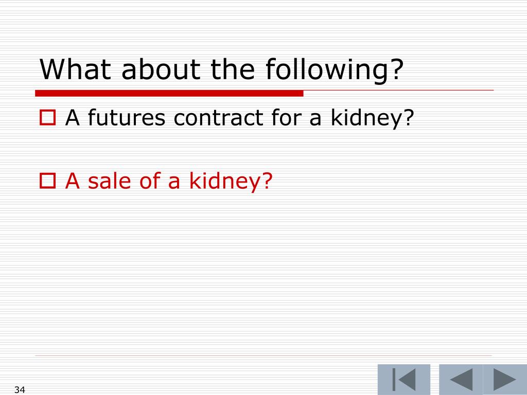This screenshot has height=395, width=527.
Task: Go to the previous slide arrow
Action: click(461, 380)
